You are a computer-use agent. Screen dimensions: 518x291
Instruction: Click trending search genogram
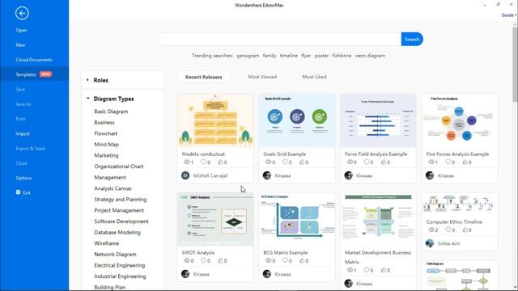[248, 56]
